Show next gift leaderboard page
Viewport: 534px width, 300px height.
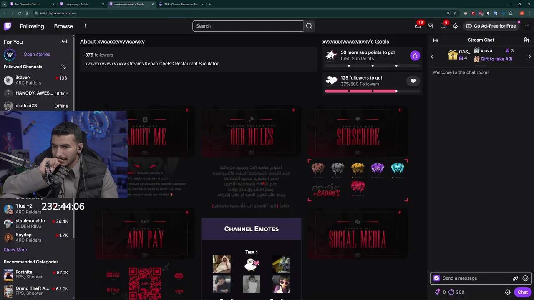click(x=530, y=57)
